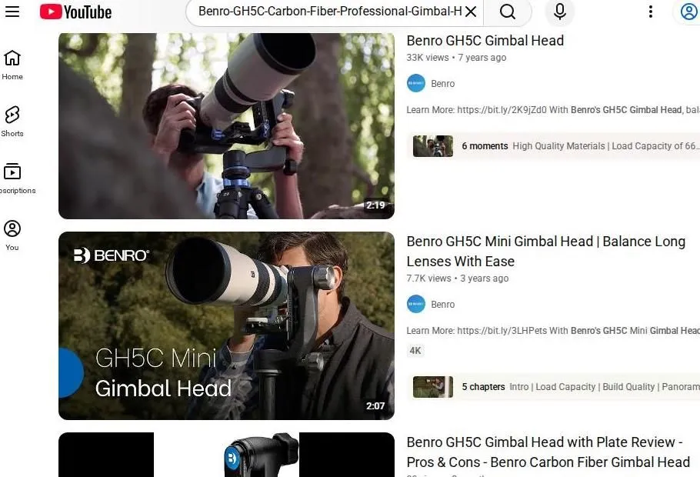Click the 2:07 duration badge
Viewport: 700px width, 477px height.
375,406
